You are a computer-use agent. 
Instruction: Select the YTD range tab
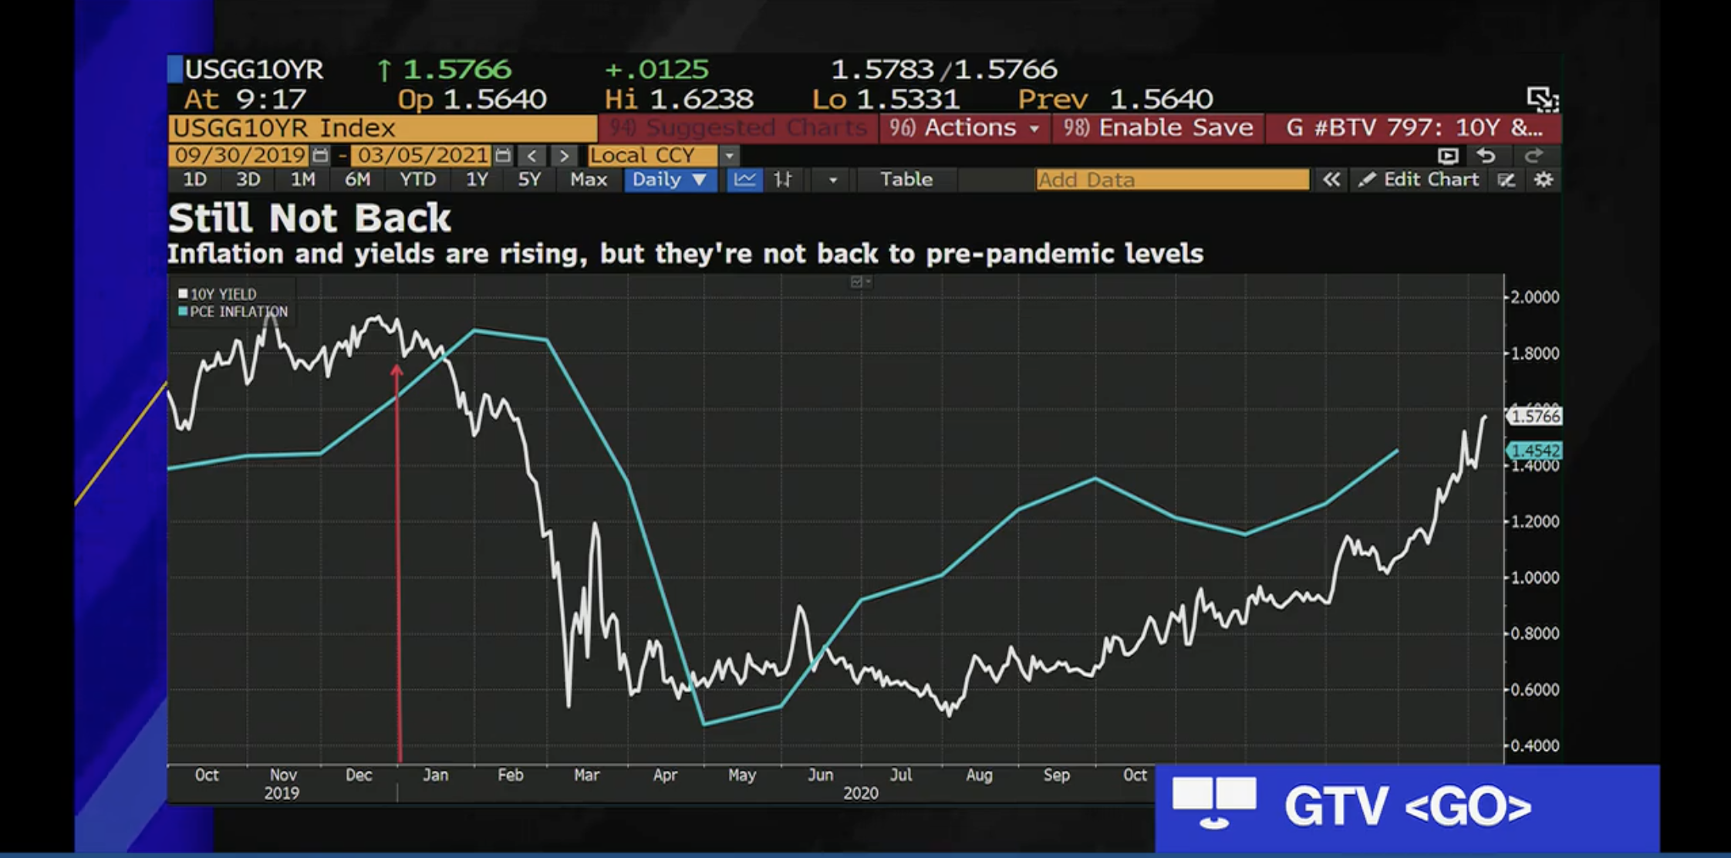417,180
